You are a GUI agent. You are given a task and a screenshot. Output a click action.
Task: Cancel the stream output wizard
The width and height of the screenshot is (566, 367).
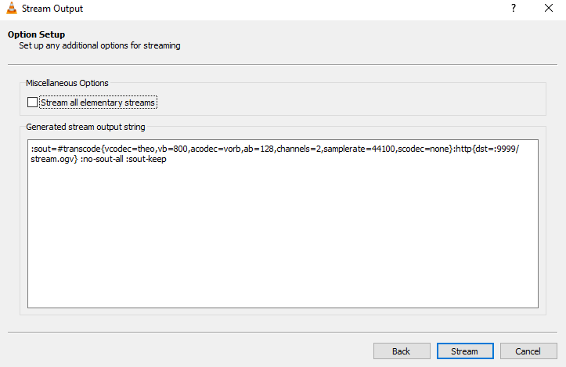(x=528, y=351)
